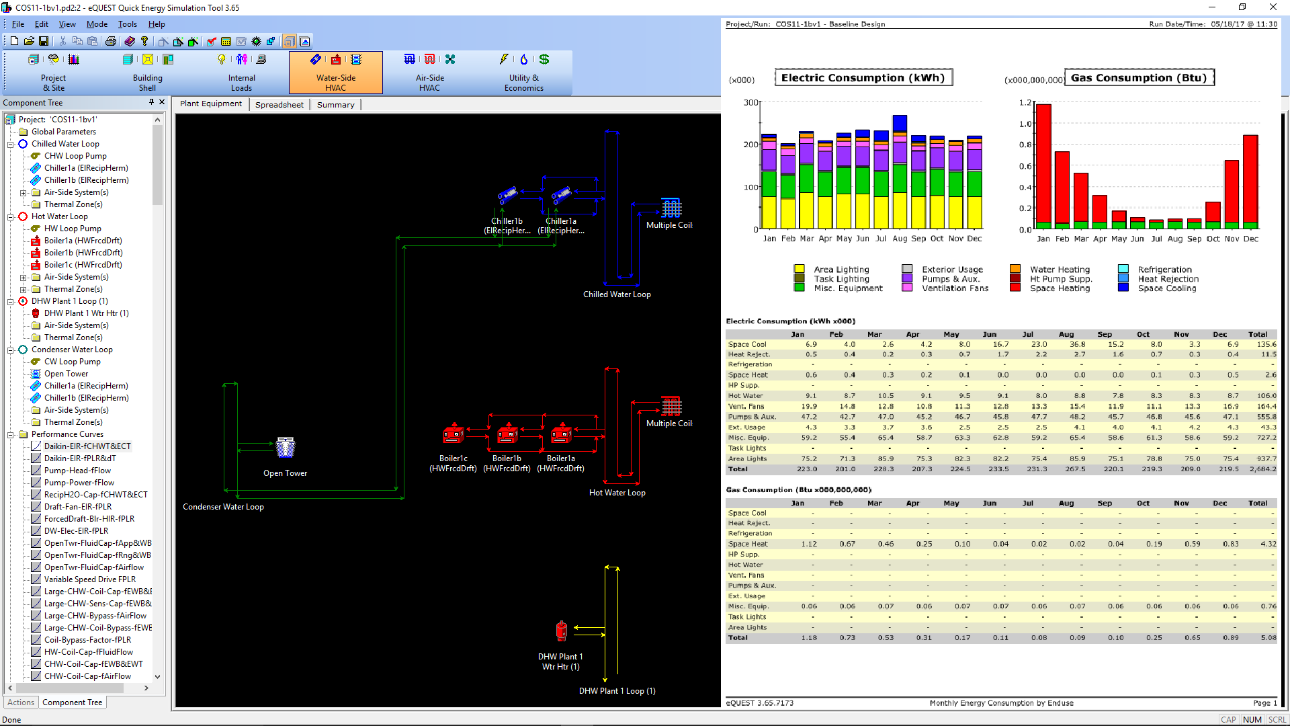Image resolution: width=1290 pixels, height=726 pixels.
Task: Click the Chilled Water Loop label in diagram
Action: tap(617, 294)
